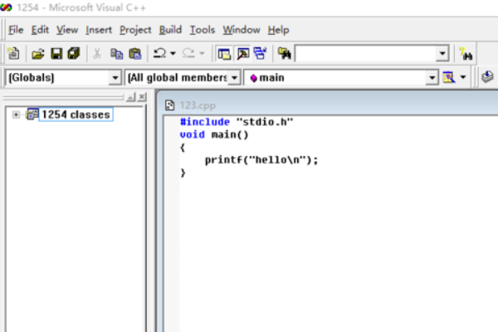Select the 1254 classes tree item
This screenshot has height=332, width=498.
(76, 115)
